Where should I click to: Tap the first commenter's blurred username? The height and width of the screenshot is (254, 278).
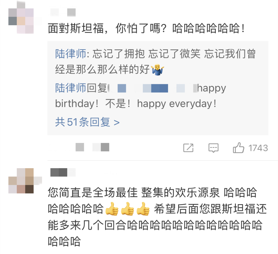[63, 12]
